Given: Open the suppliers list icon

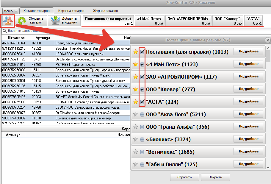Looking at the screenshot, I should 8,21.
